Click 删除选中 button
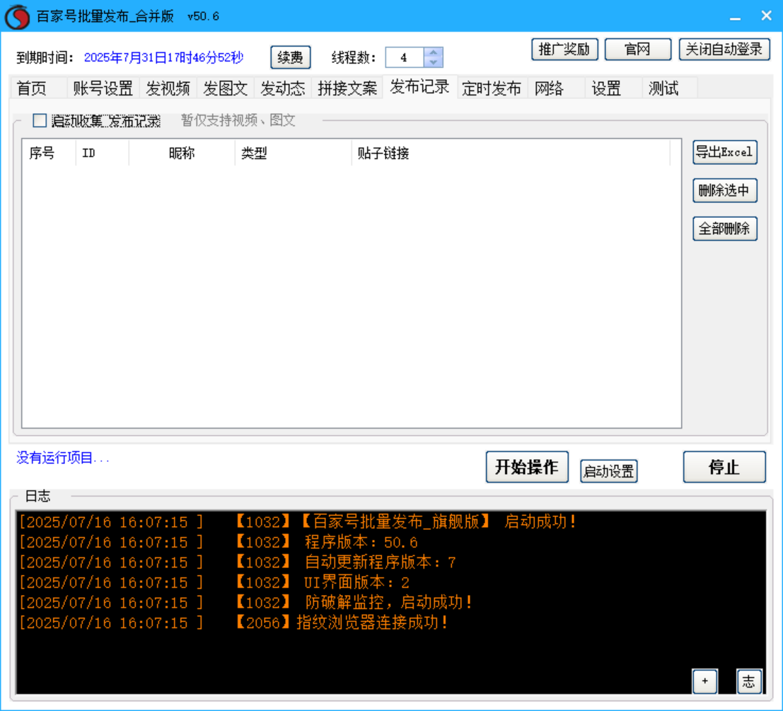 [x=724, y=190]
